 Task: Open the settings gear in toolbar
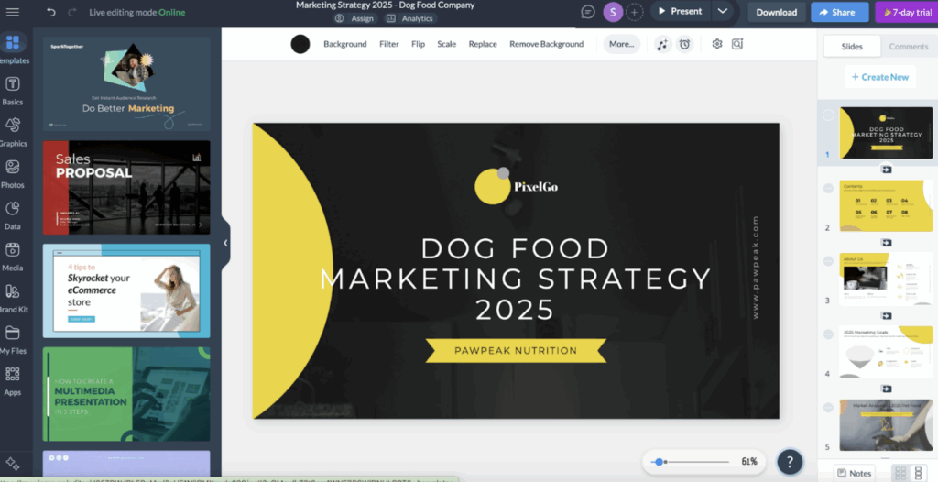[717, 44]
